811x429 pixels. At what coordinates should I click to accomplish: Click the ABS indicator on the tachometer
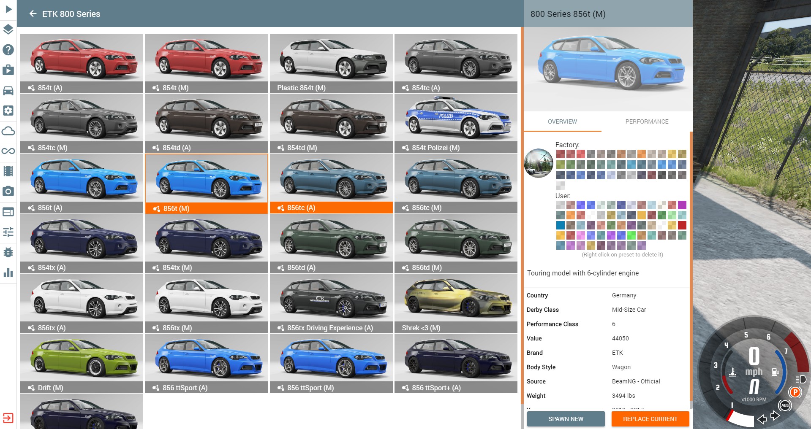click(x=785, y=405)
